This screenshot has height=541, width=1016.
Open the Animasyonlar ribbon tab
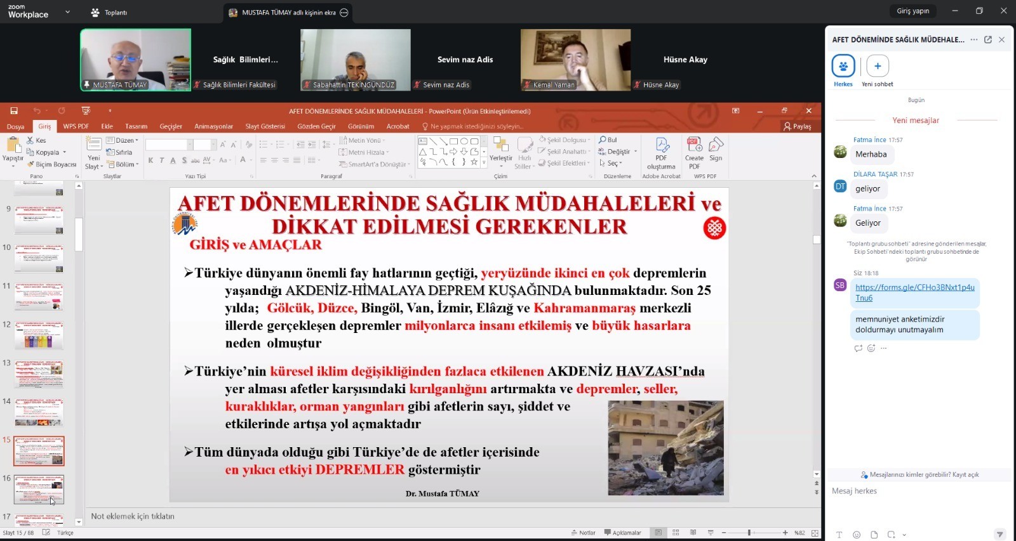pyautogui.click(x=213, y=126)
